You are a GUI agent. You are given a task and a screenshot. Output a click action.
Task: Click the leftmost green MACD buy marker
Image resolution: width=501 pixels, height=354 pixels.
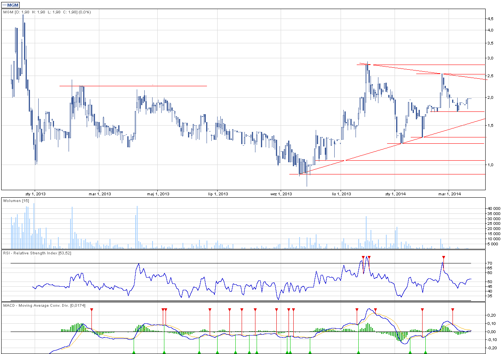pyautogui.click(x=134, y=352)
